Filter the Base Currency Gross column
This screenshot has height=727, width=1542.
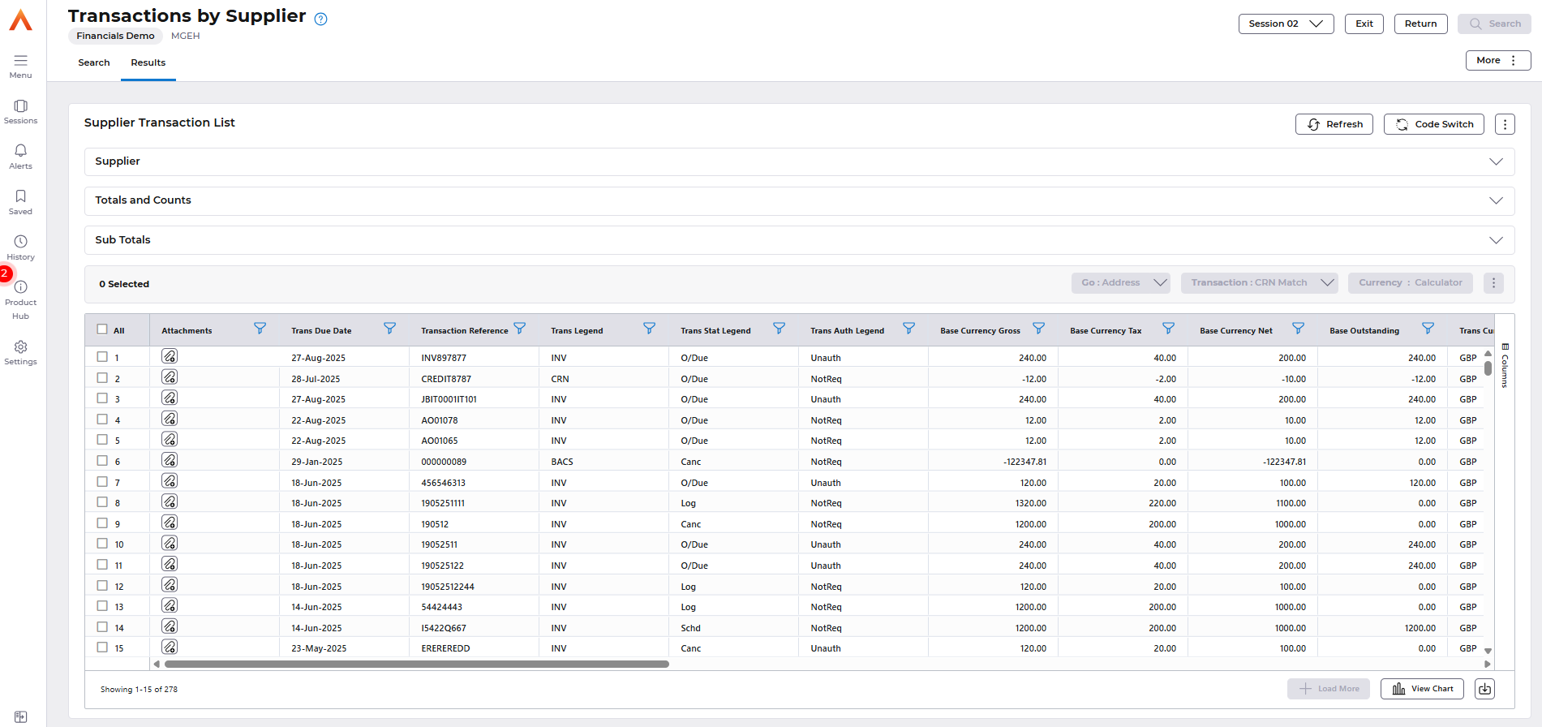tap(1038, 329)
